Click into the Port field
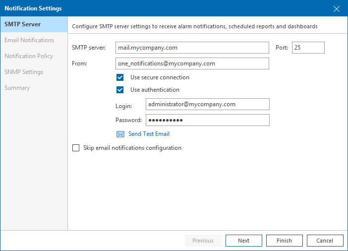The height and width of the screenshot is (251, 348). (308, 48)
